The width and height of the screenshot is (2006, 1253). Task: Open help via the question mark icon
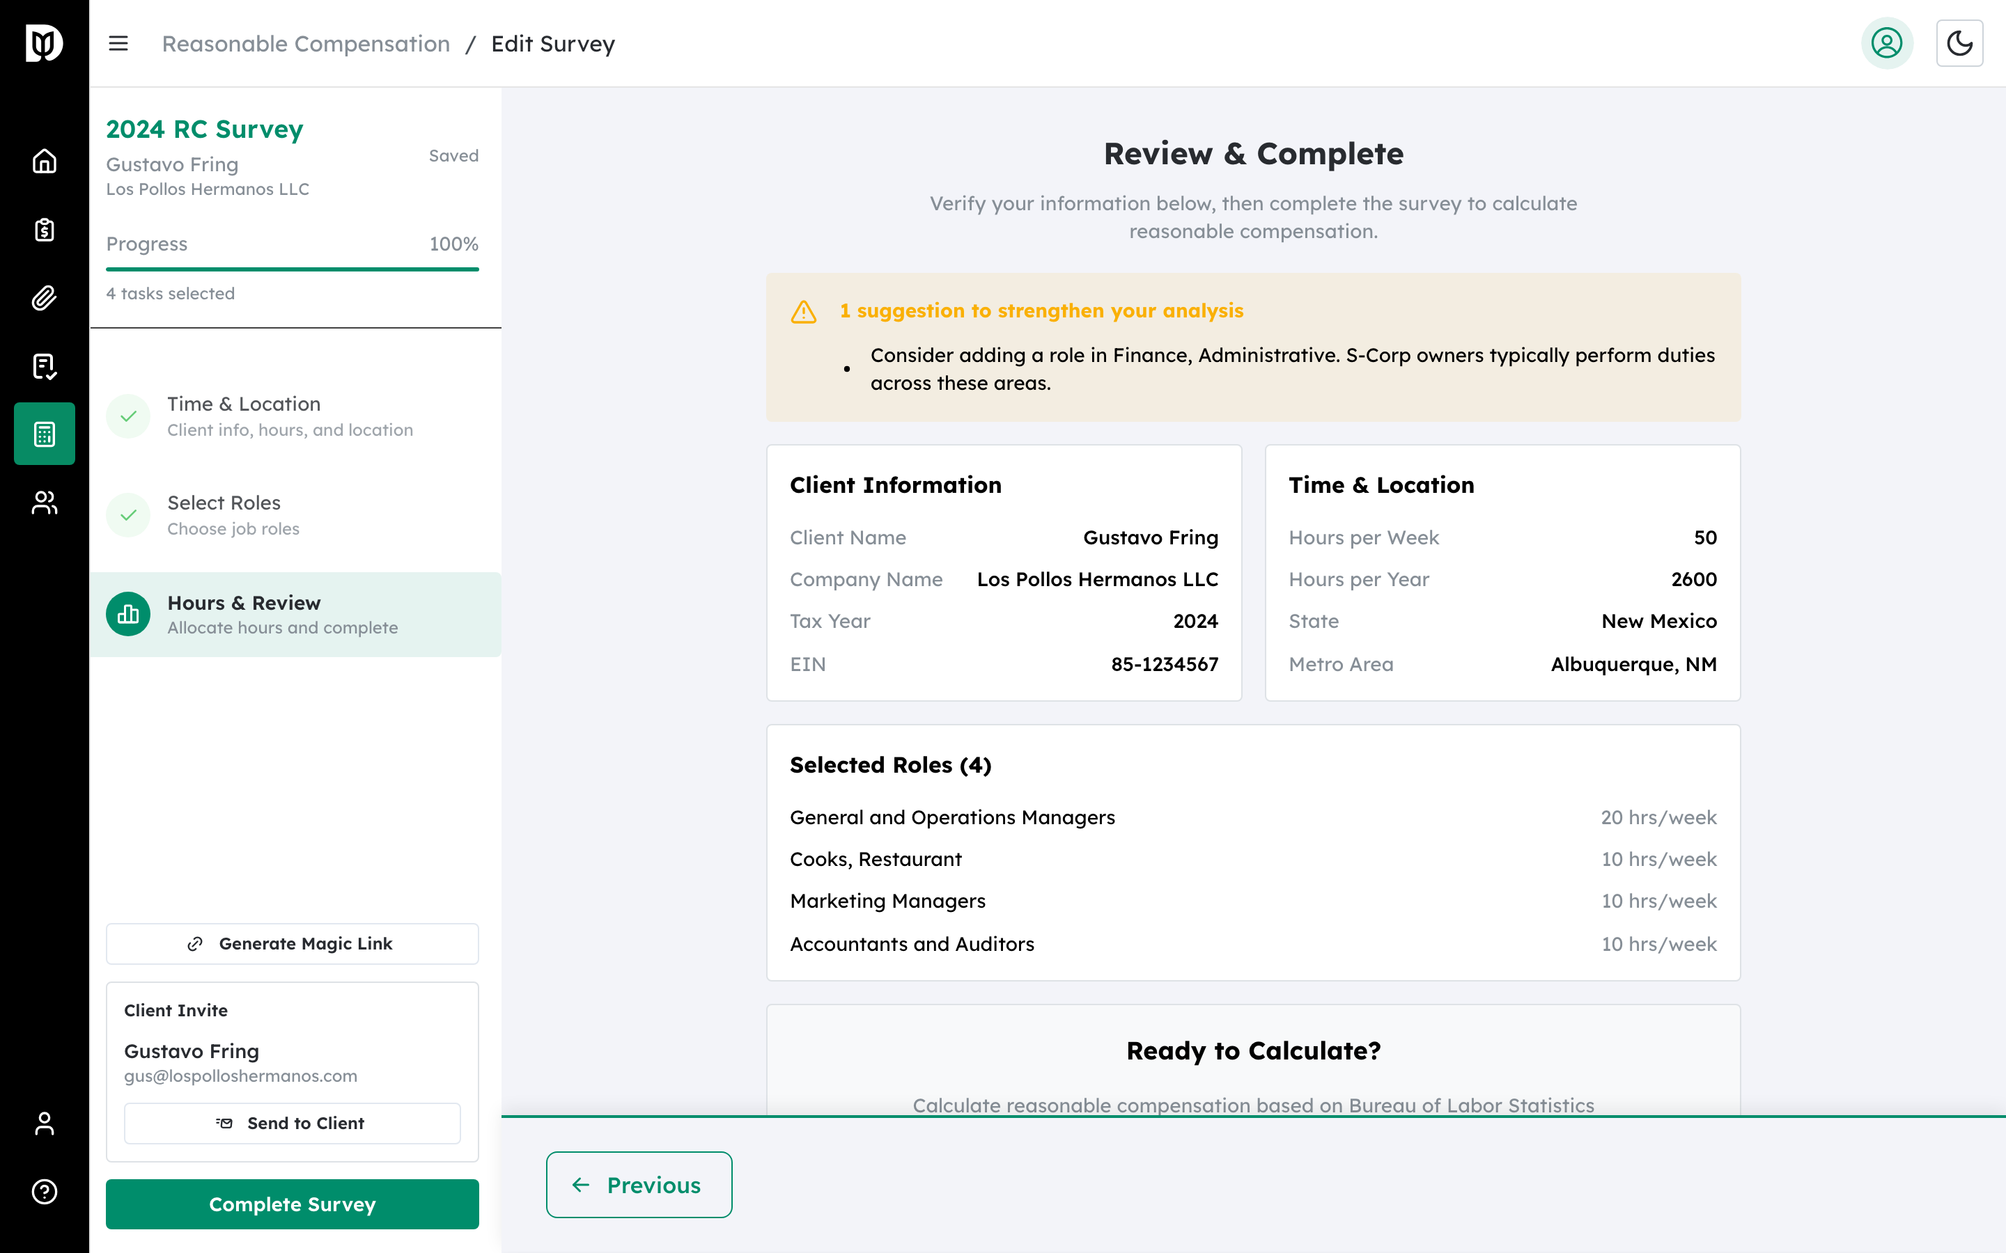43,1191
